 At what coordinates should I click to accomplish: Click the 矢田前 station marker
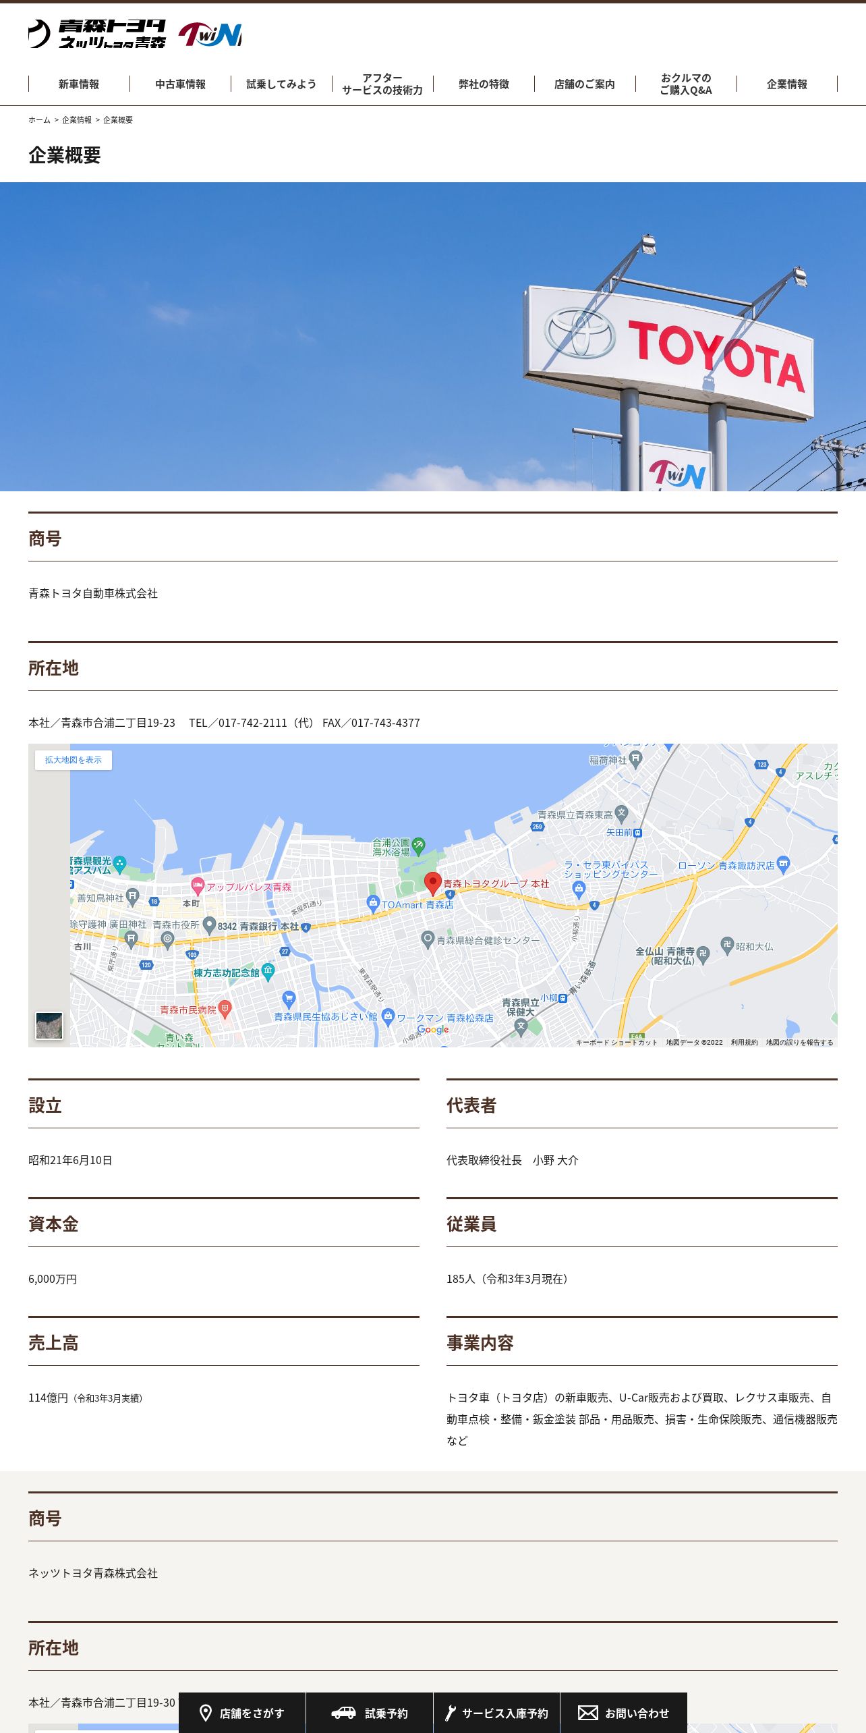(x=638, y=833)
